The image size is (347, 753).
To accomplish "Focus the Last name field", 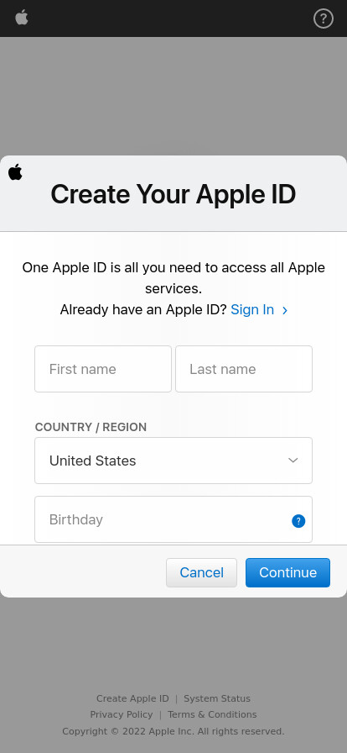I will tap(244, 369).
